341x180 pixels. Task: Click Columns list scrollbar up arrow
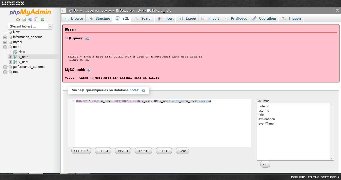point(332,105)
